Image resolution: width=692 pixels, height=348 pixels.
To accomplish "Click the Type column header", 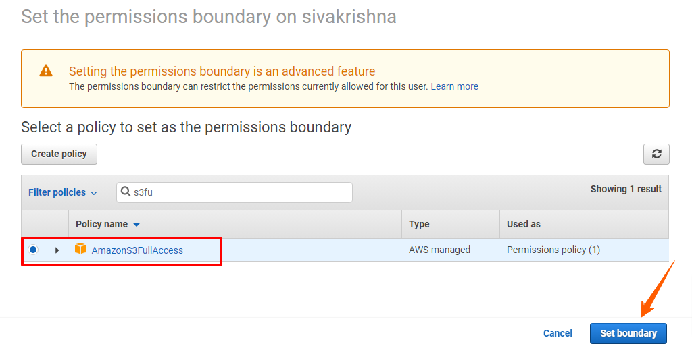I will 419,224.
